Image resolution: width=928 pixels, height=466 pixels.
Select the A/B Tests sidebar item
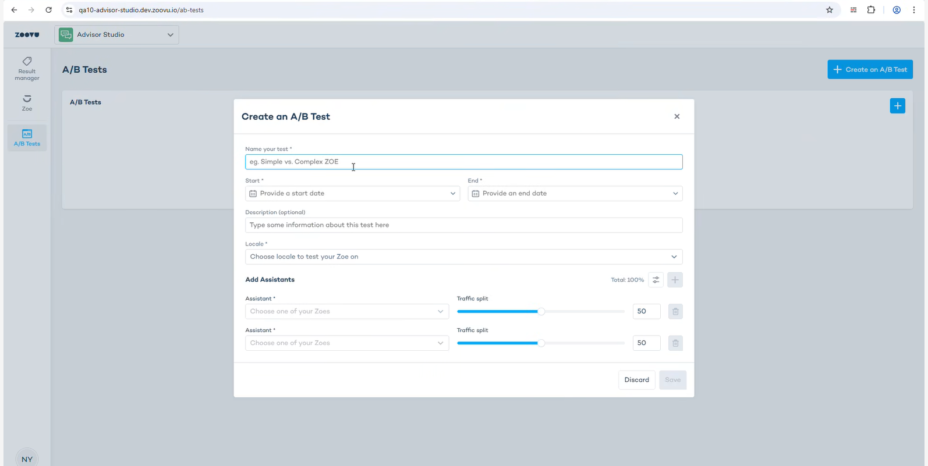pos(27,138)
